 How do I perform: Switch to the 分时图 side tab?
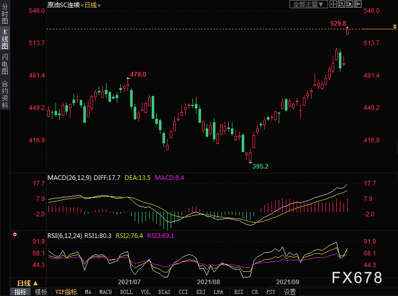[x=5, y=15]
